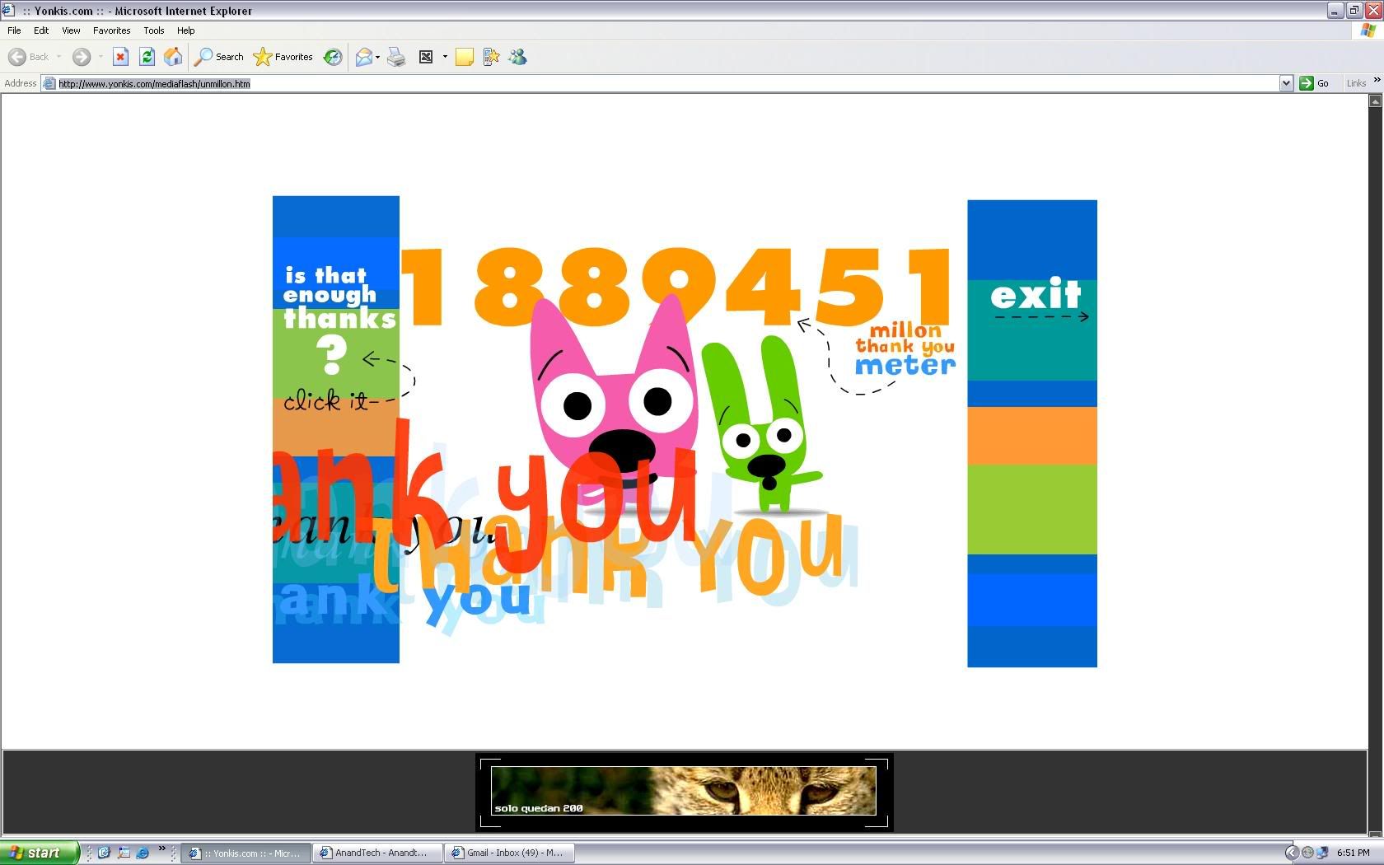Click the 'solo quedan 200' cat banner
1384x865 pixels.
684,792
